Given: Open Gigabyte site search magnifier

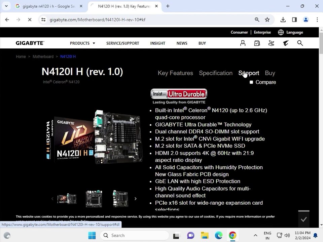Looking at the screenshot, I should tap(300, 43).
